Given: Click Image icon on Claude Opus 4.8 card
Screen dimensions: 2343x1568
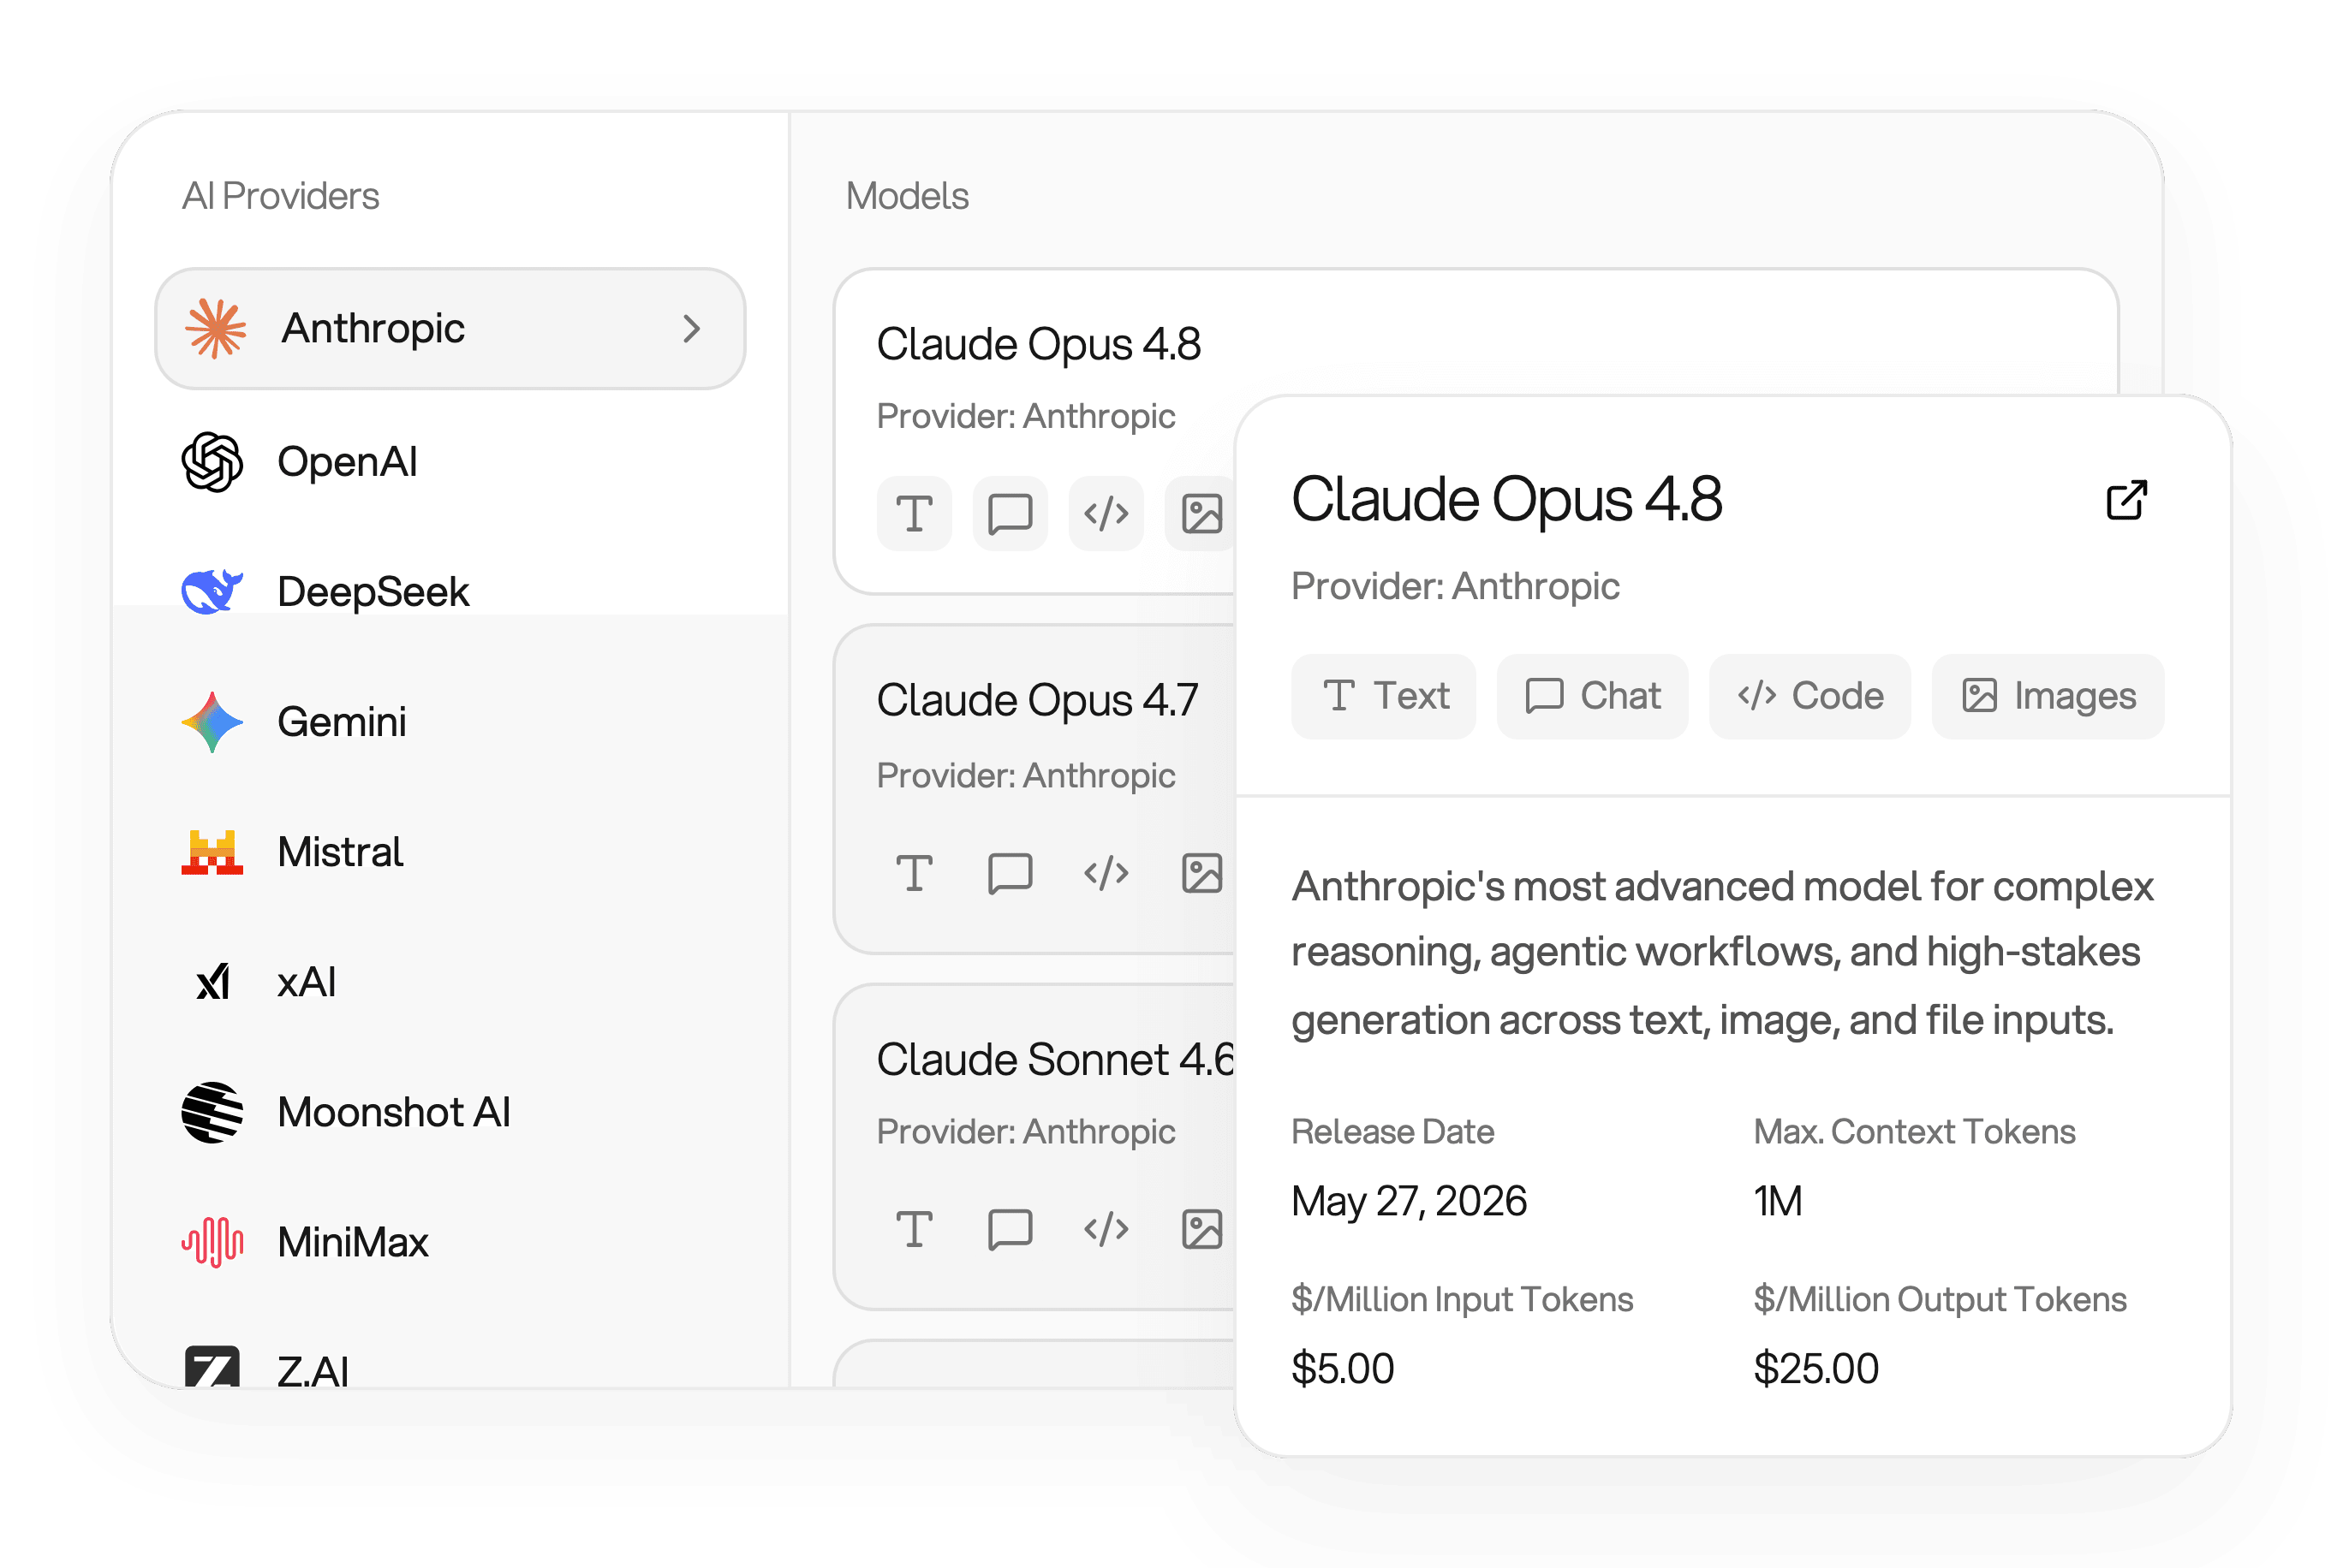Looking at the screenshot, I should (1201, 514).
